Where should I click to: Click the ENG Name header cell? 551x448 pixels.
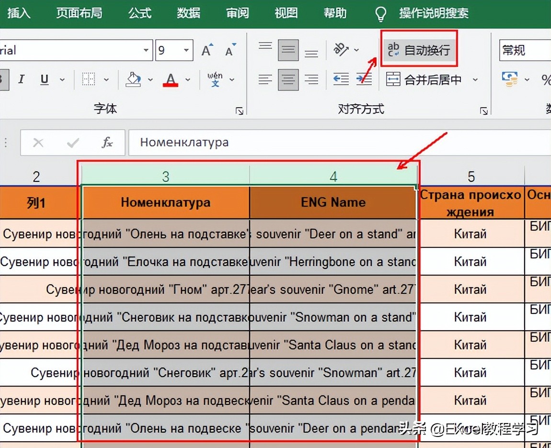click(x=333, y=202)
